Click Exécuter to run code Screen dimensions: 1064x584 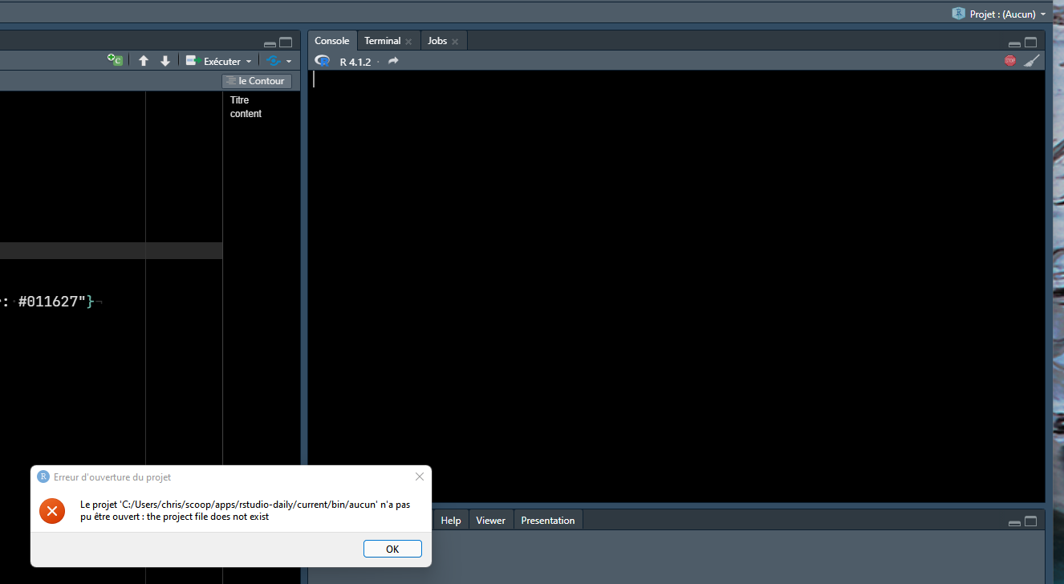pos(218,60)
